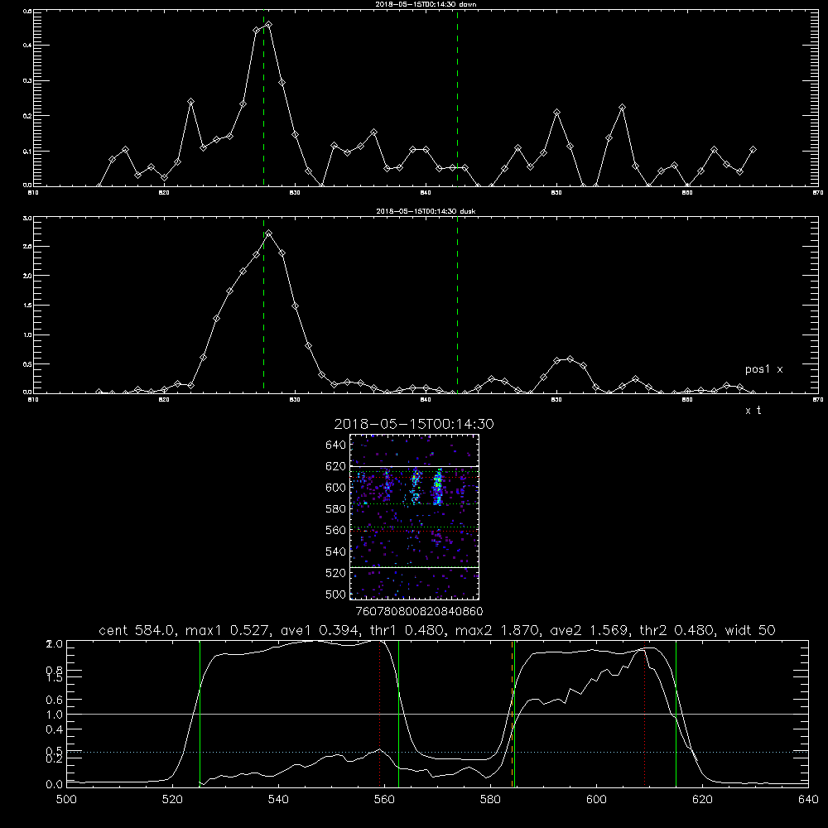Click the 540 x-axis label of bottom plot

tap(278, 800)
